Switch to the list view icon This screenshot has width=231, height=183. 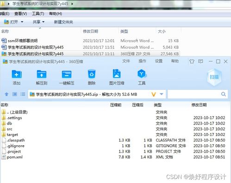[x=23, y=94]
